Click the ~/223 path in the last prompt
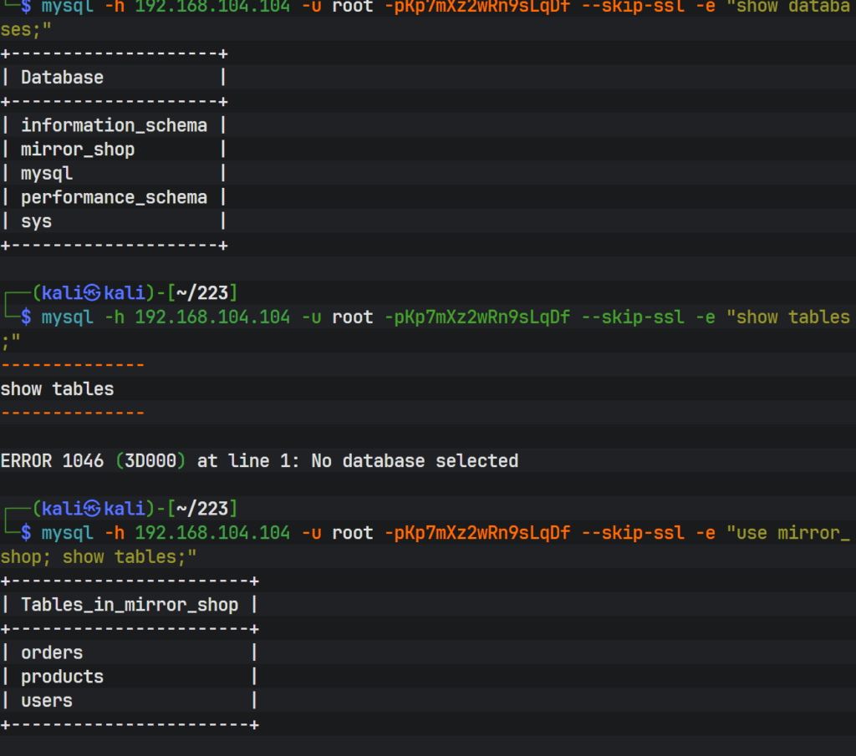The width and height of the screenshot is (856, 756). click(201, 509)
